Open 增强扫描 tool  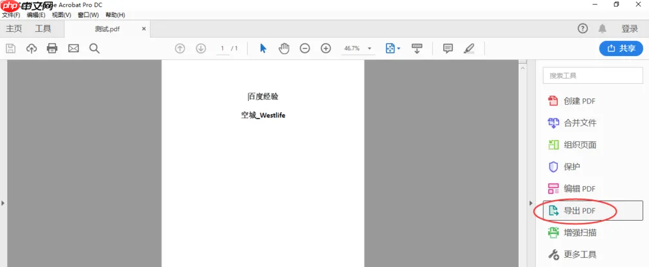pyautogui.click(x=571, y=232)
